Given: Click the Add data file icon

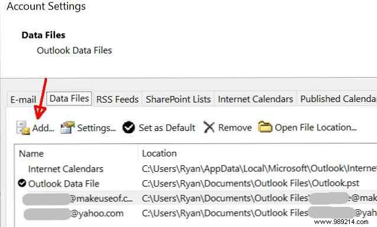Looking at the screenshot, I should coord(23,127).
